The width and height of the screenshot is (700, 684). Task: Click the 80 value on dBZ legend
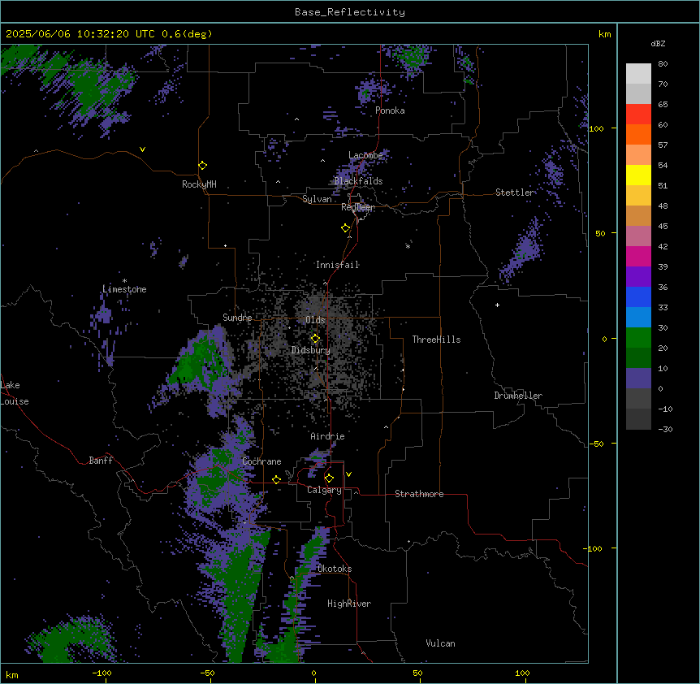coord(663,64)
